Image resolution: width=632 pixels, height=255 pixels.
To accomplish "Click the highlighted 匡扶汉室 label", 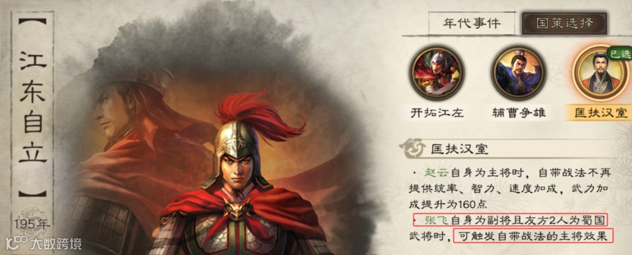I will [x=600, y=113].
